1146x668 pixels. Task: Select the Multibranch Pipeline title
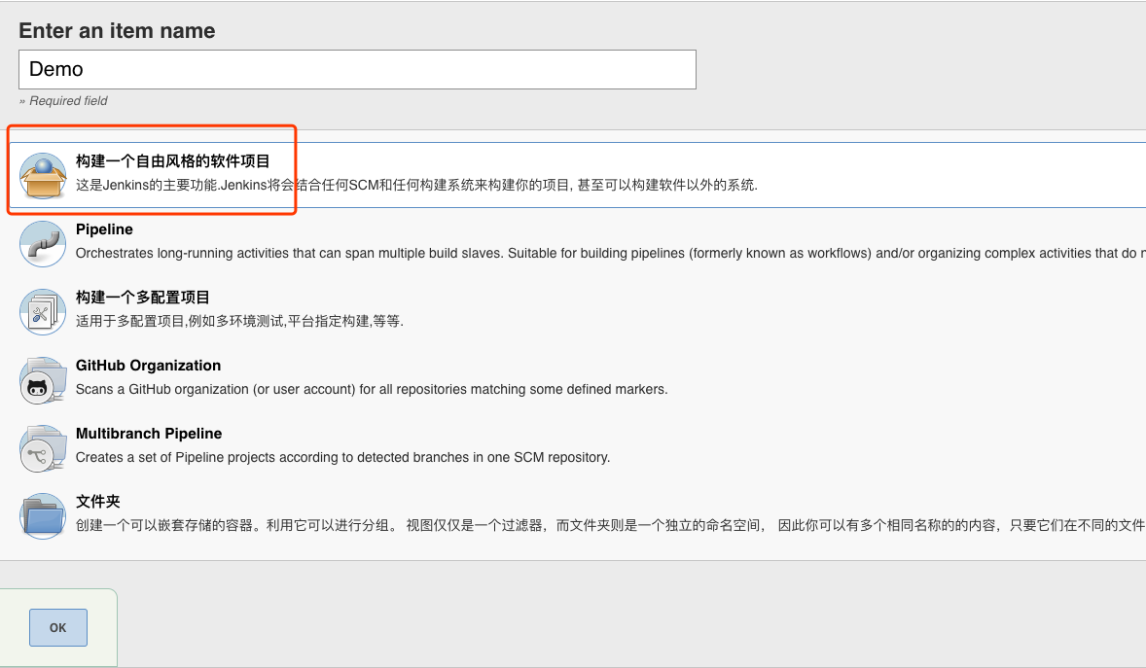(x=149, y=434)
